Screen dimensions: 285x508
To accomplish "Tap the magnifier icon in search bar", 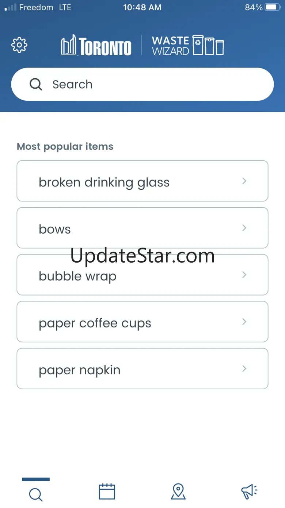I will pyautogui.click(x=36, y=85).
